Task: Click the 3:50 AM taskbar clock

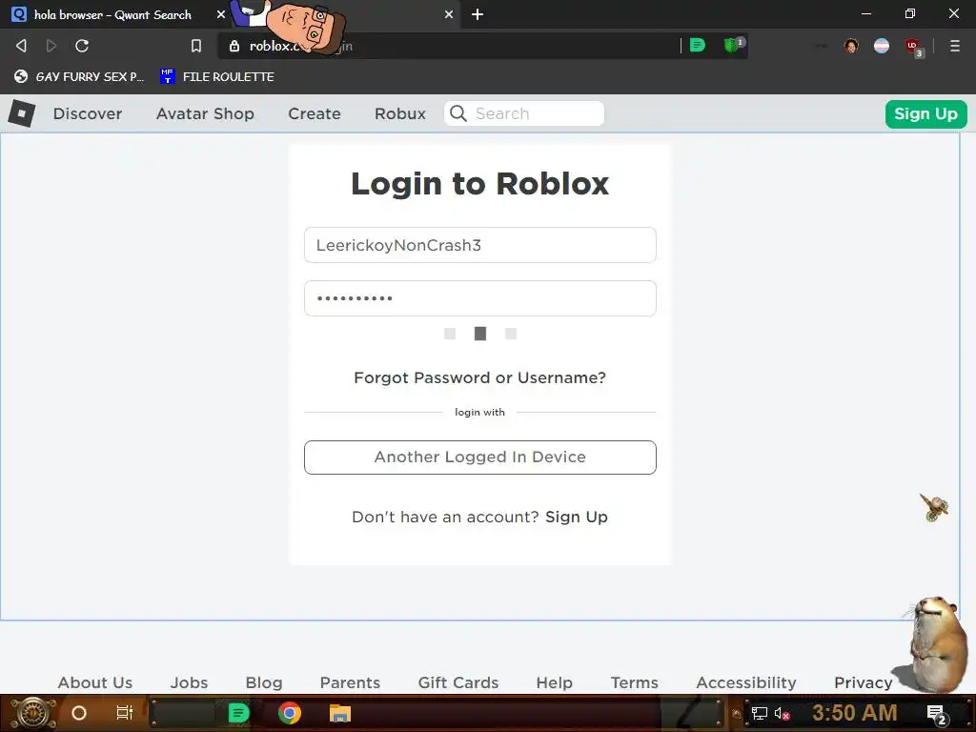Action: 854,712
